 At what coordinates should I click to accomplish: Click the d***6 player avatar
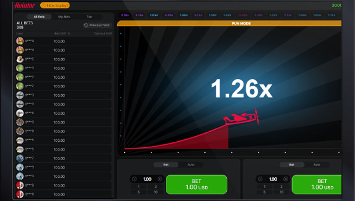pos(20,113)
